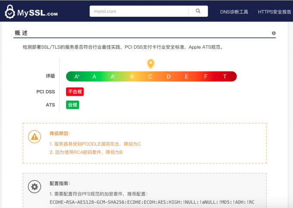Click the PFS规范 recommendation line
Image resolution: width=293 pixels, height=208 pixels.
99,194
